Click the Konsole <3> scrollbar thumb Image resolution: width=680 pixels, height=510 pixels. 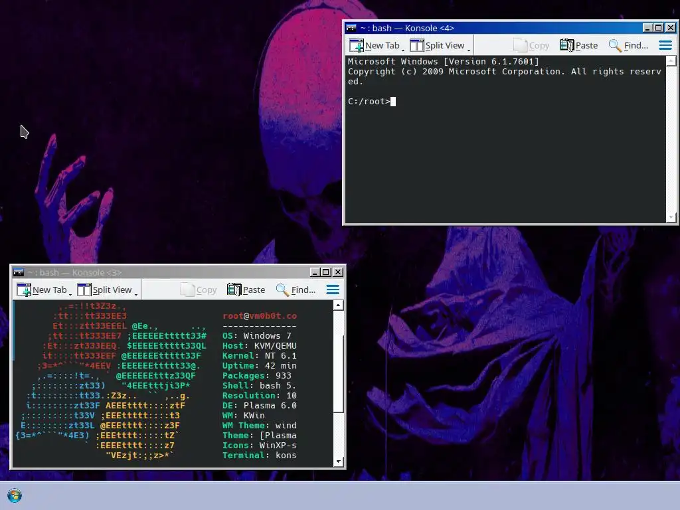pyautogui.click(x=338, y=374)
